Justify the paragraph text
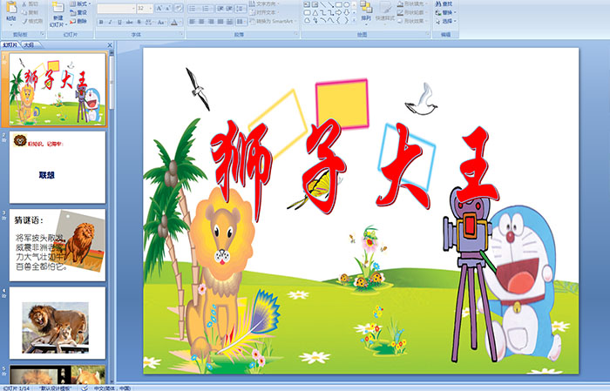 point(220,22)
